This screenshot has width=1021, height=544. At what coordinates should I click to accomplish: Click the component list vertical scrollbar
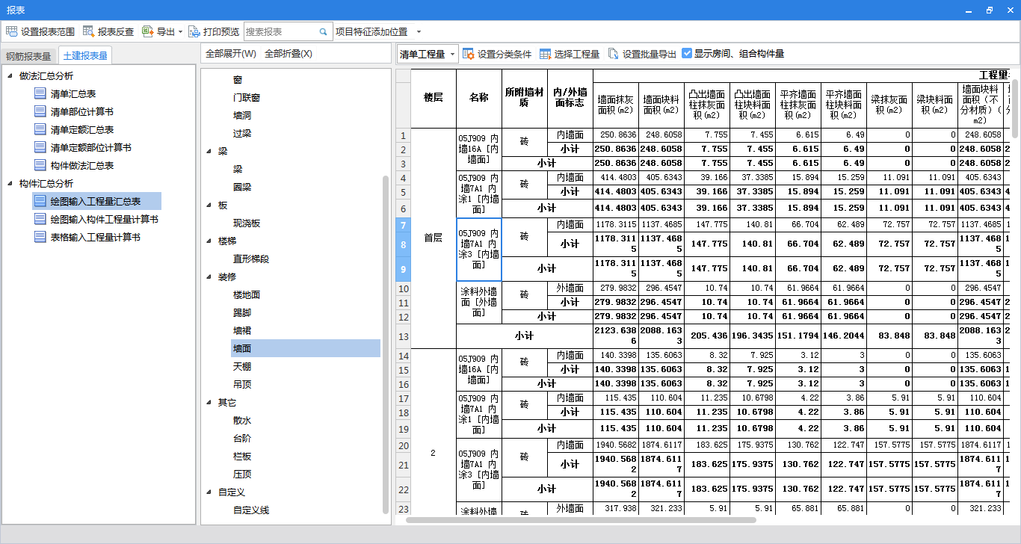pos(386,344)
